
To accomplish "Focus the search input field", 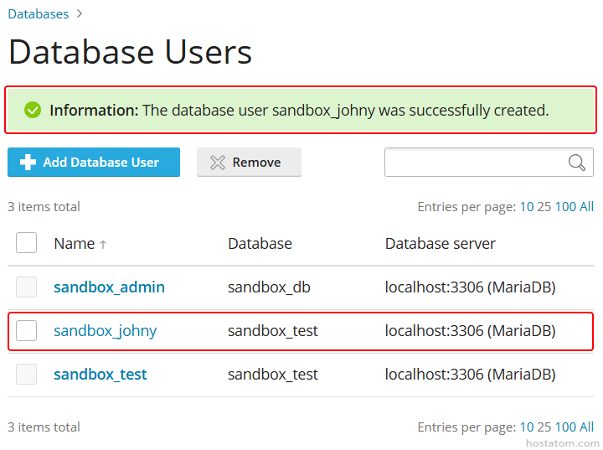I will pos(474,163).
